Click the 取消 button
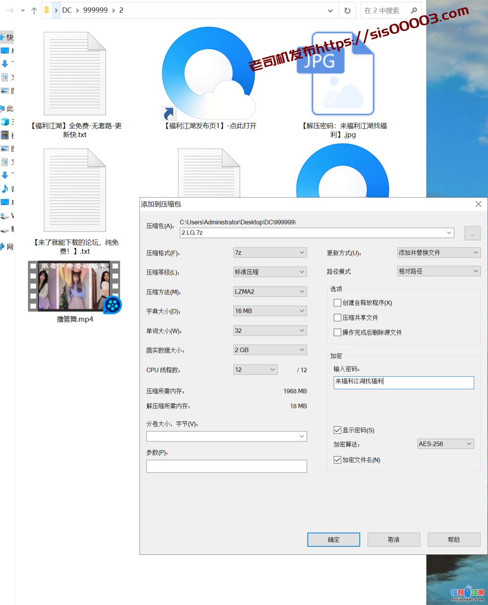Image resolution: width=488 pixels, height=605 pixels. (x=393, y=539)
